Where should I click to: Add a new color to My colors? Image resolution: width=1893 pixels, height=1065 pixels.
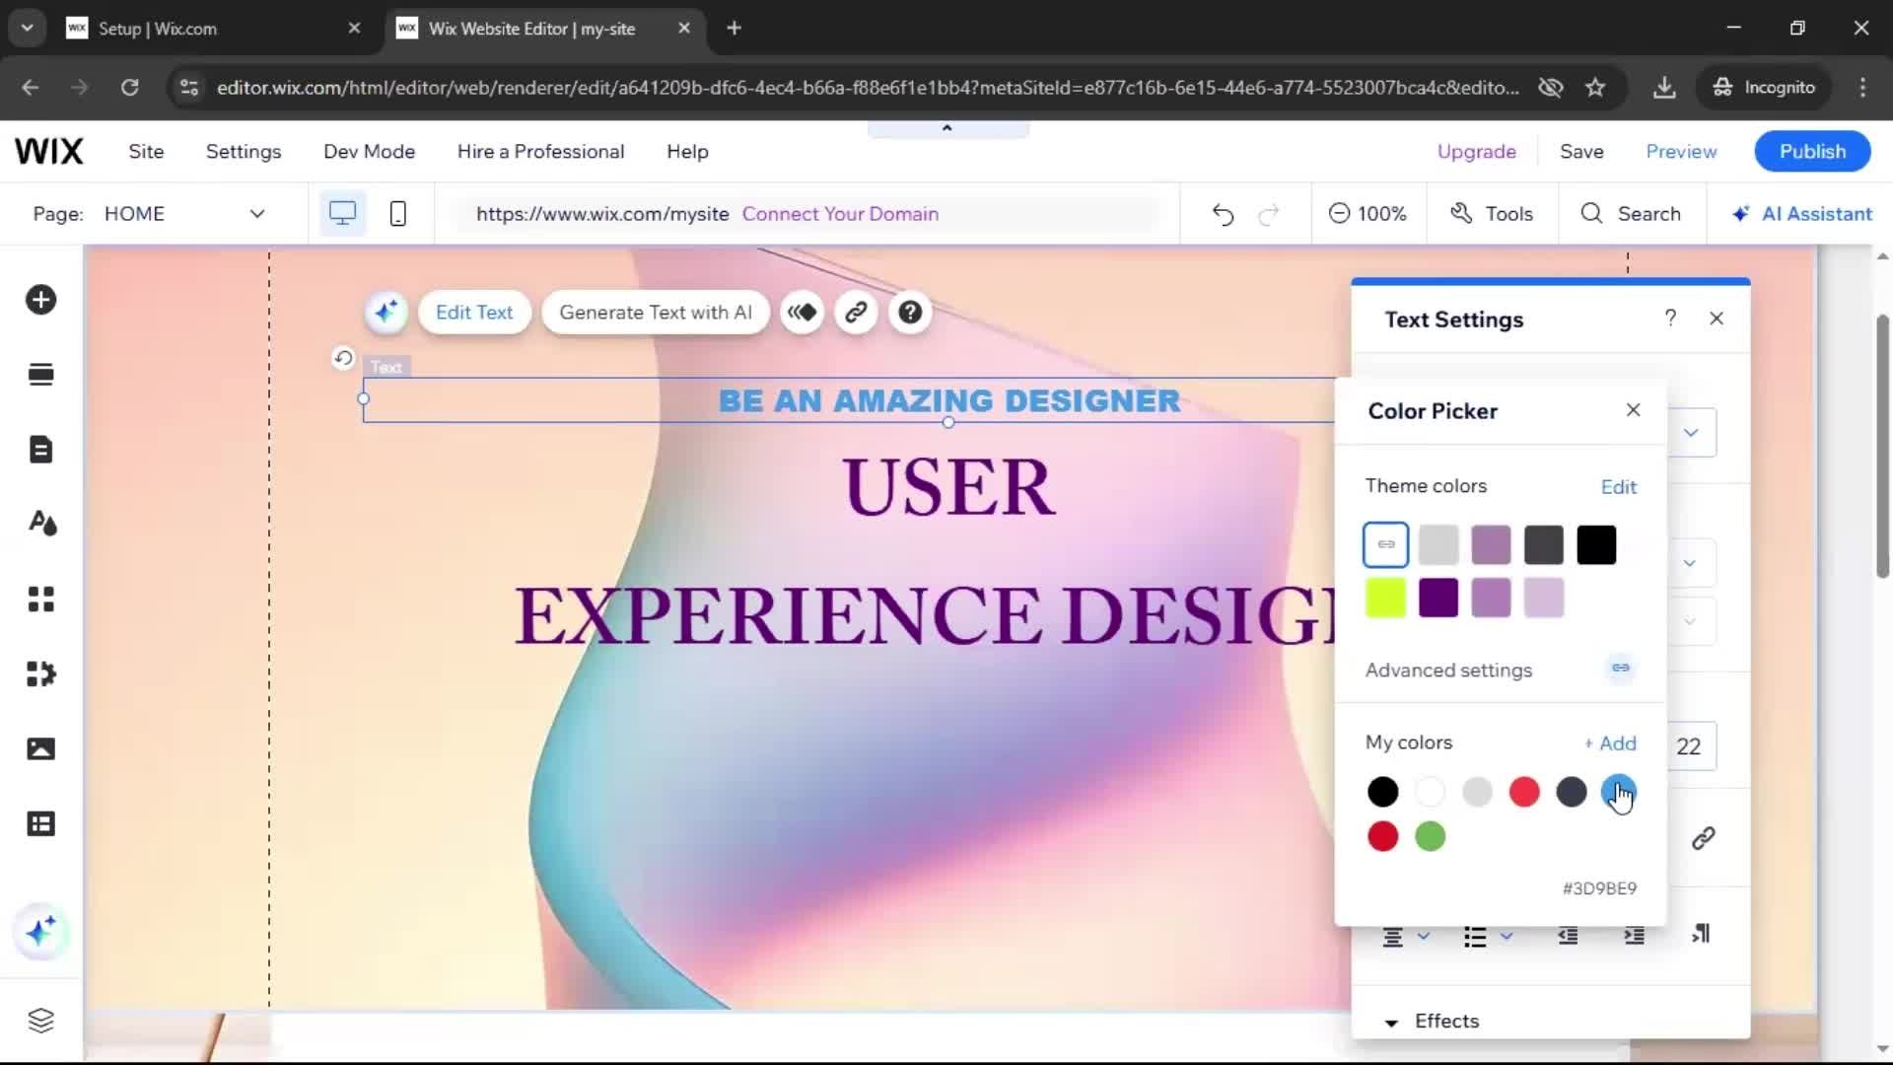[1610, 744]
